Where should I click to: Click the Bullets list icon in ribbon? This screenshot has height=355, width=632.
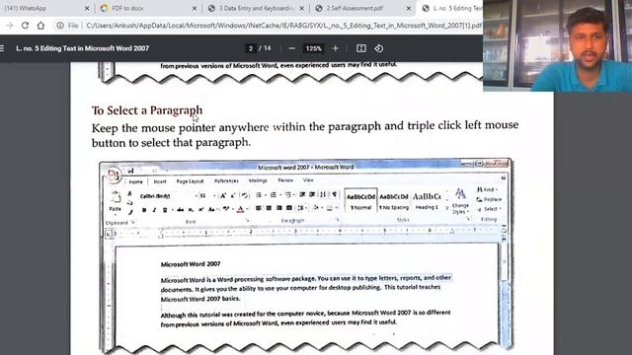tap(259, 195)
